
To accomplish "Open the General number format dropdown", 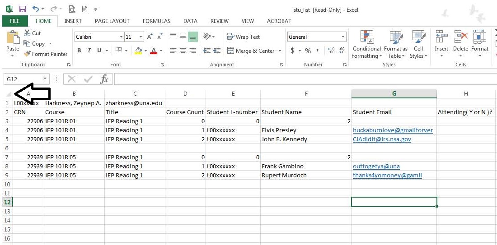I will [x=343, y=37].
